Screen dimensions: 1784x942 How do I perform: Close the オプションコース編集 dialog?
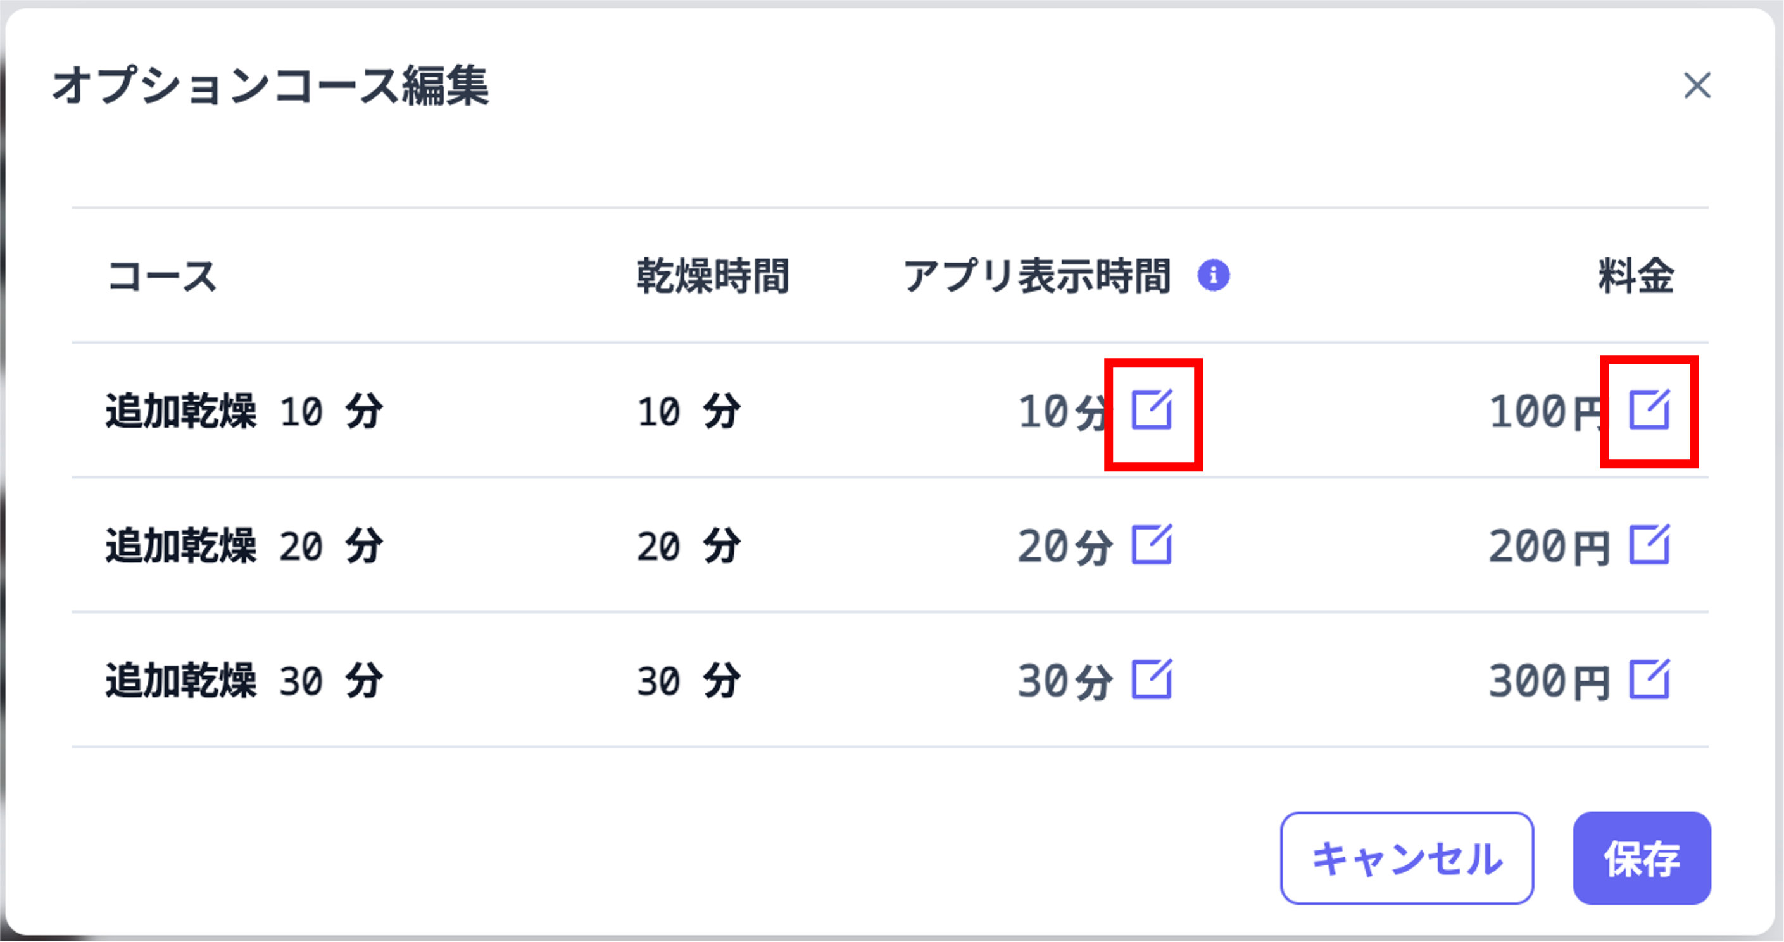tap(1697, 86)
